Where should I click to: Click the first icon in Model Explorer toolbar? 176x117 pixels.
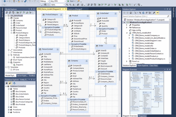[x=7, y=13]
